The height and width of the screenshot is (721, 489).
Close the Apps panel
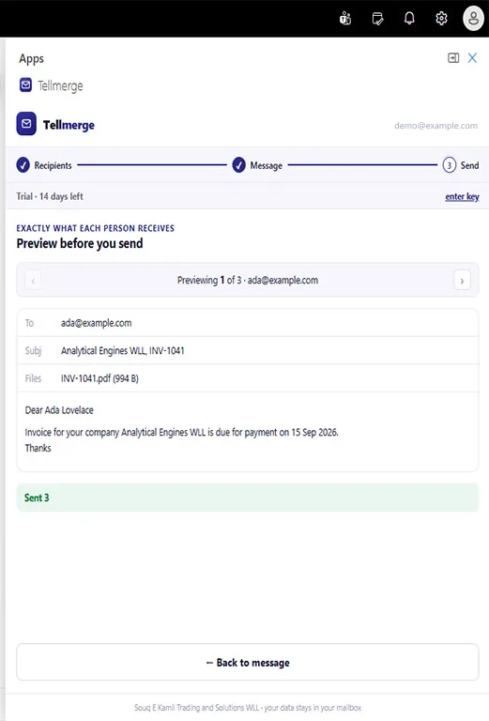(x=472, y=58)
